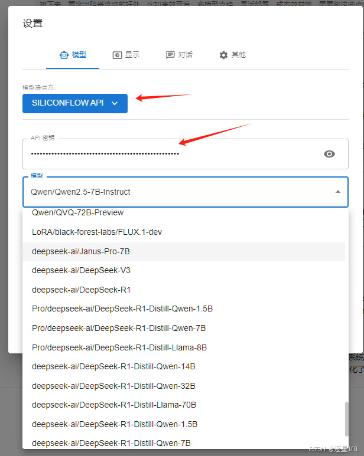Select Qwen/QVQ-72B-Preview model
Screen dimensions: 364x456
point(184,212)
